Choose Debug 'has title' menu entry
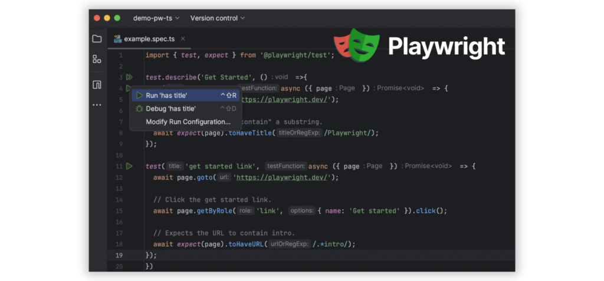The image size is (604, 281). 170,108
